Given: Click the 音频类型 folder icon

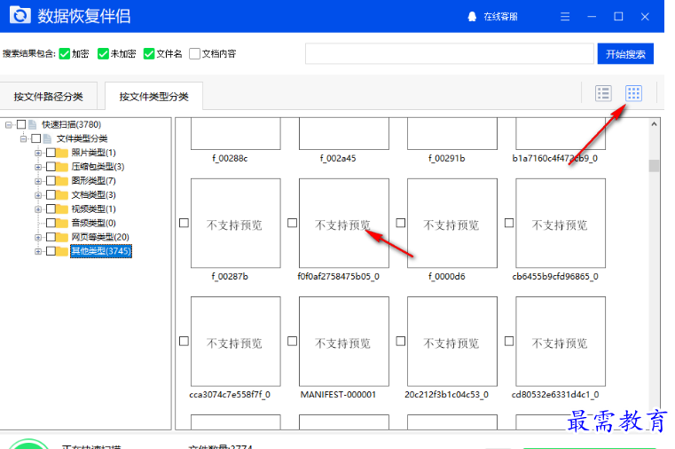Looking at the screenshot, I should [x=62, y=223].
